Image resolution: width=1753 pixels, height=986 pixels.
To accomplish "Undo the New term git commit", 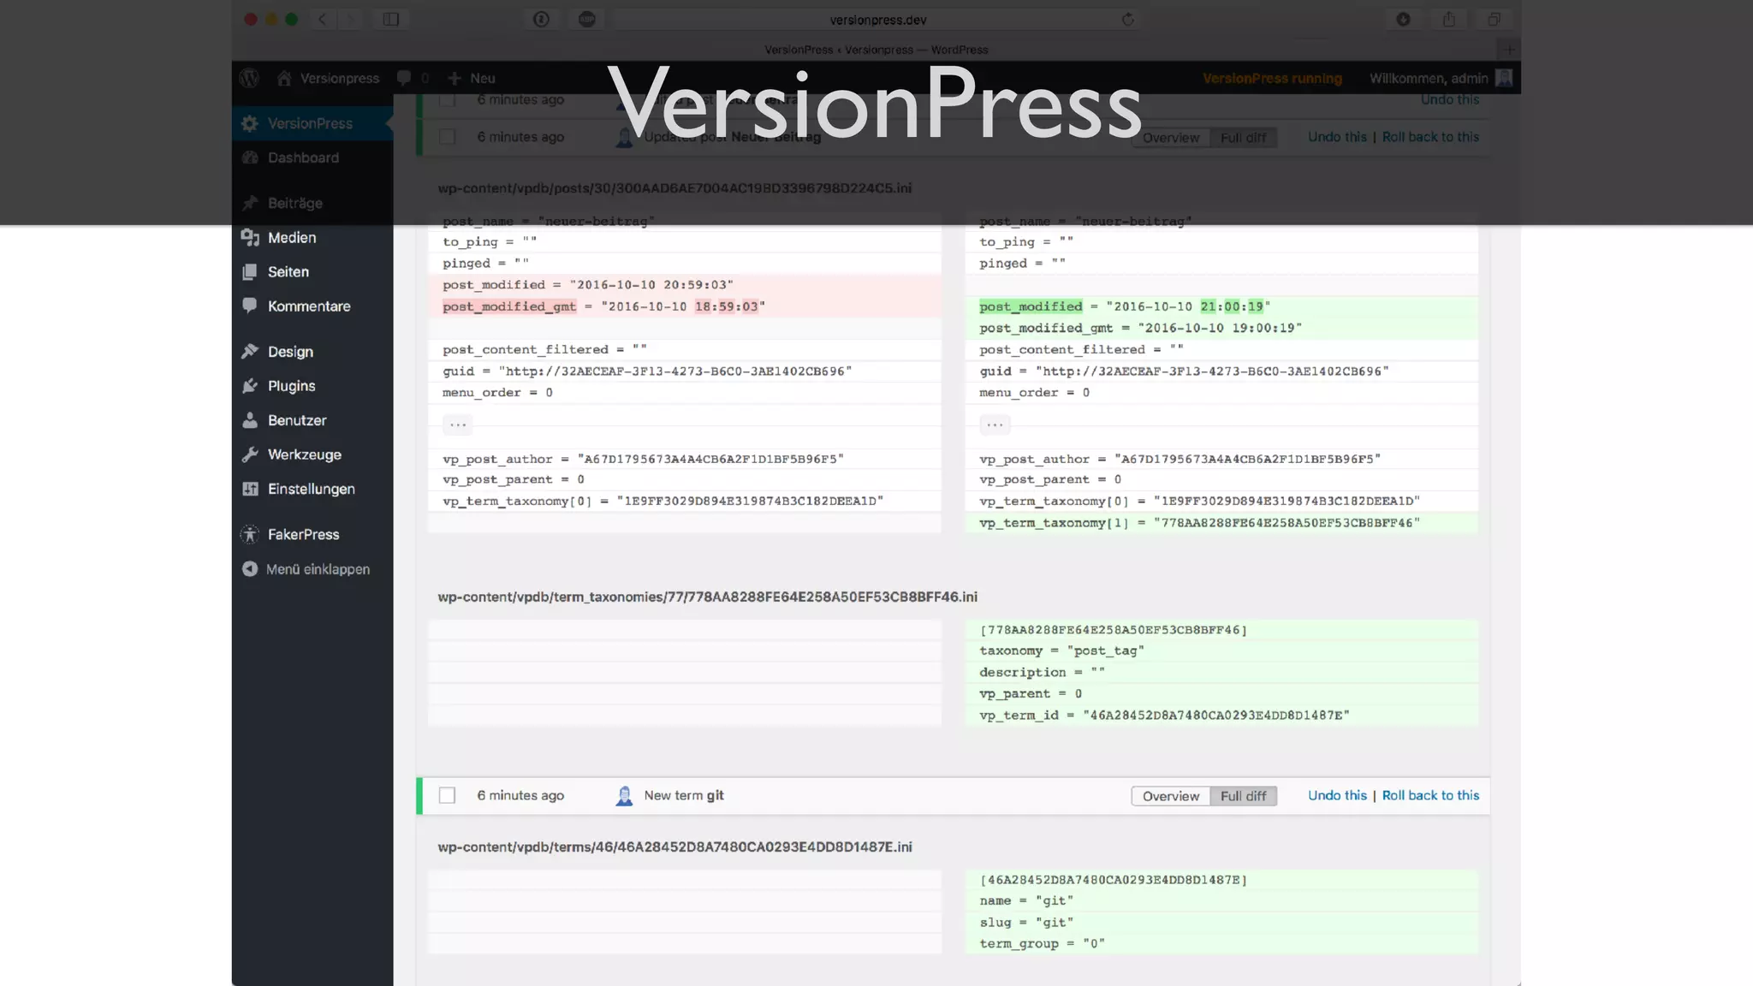I will click(1337, 795).
